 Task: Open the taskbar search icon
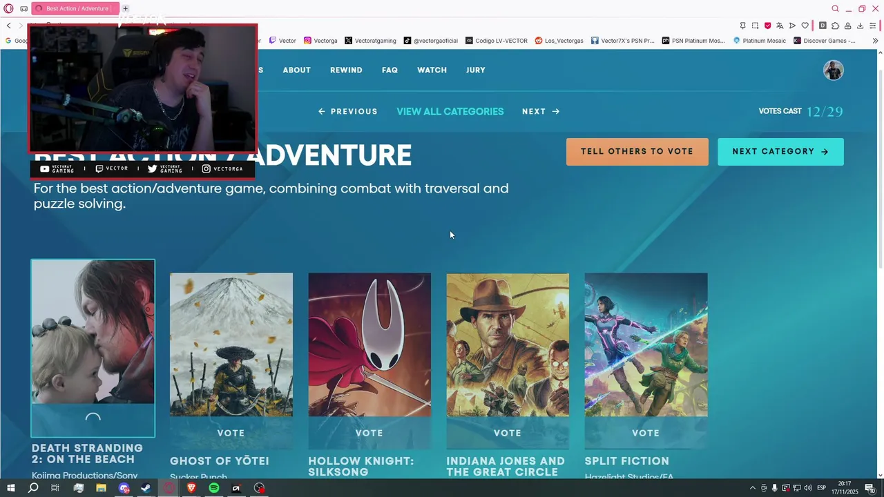pyautogui.click(x=33, y=488)
